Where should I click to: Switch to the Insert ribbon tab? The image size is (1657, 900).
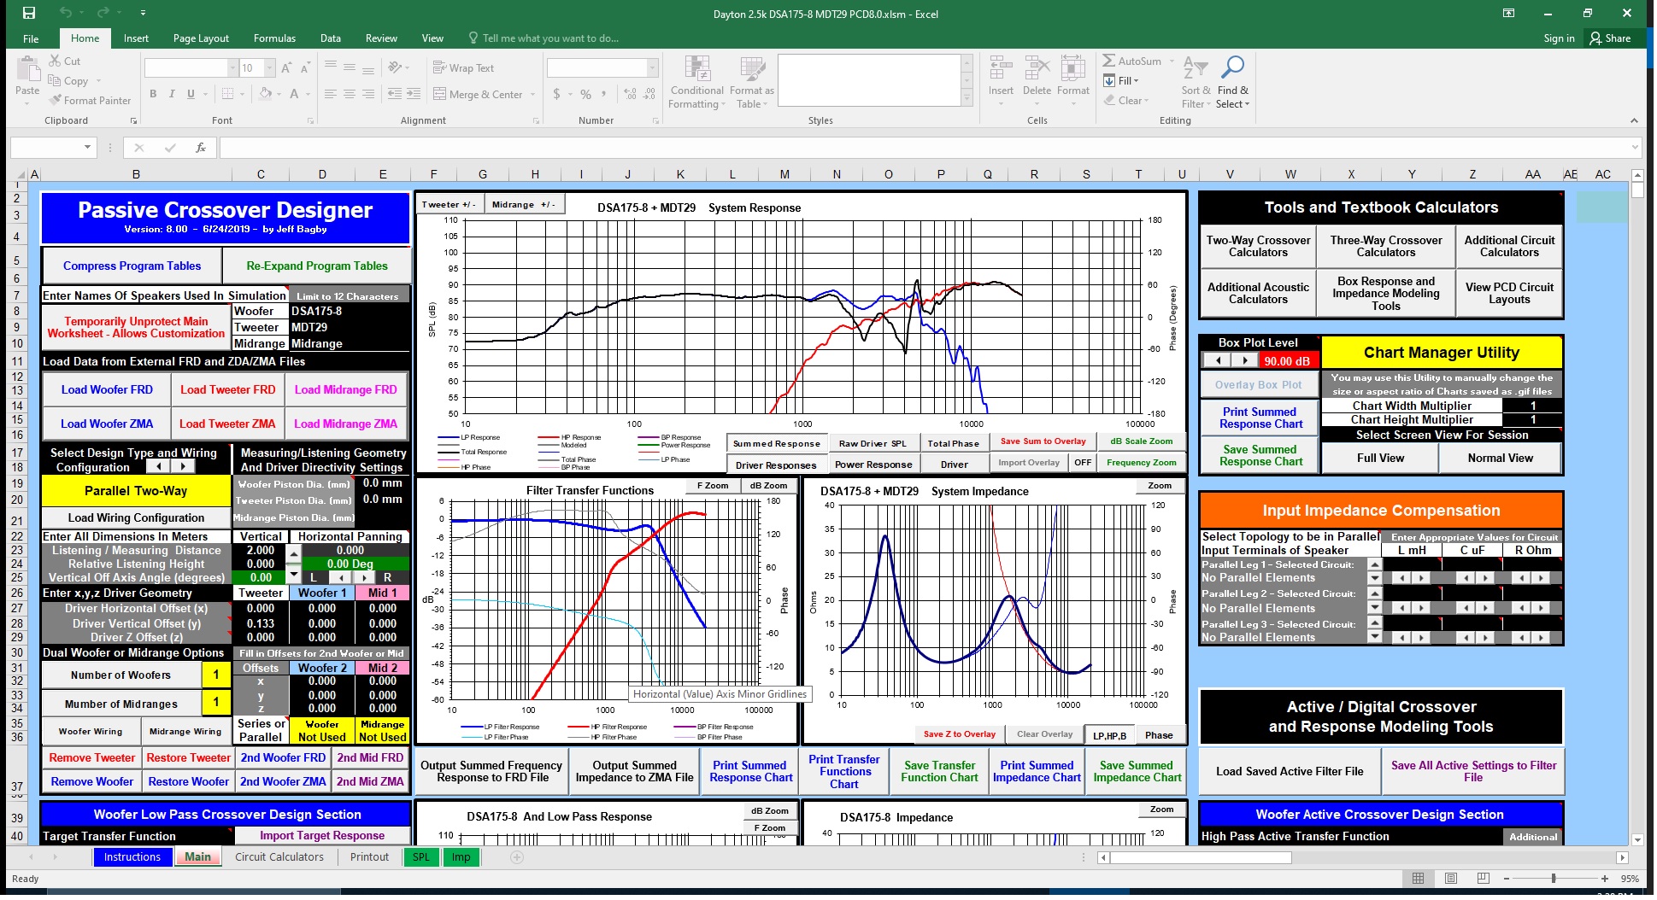(x=136, y=38)
